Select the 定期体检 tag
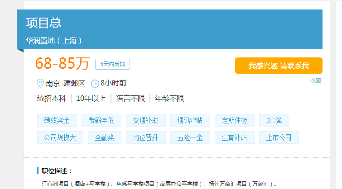Viewport: 342px width, 189px height. [x=235, y=120]
